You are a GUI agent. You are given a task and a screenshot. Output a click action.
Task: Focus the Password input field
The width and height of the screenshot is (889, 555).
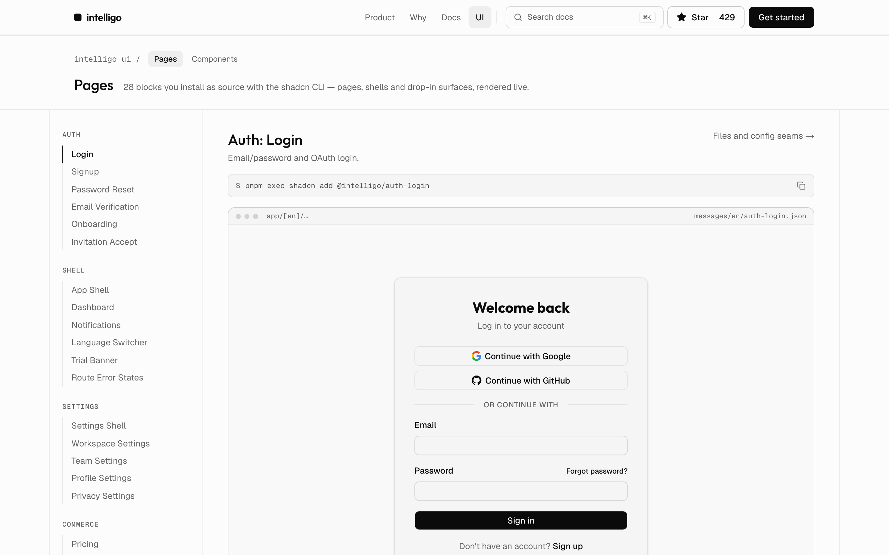coord(520,491)
